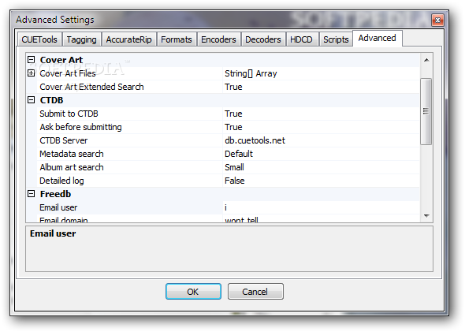Click the Default metadata search value

tap(322, 154)
